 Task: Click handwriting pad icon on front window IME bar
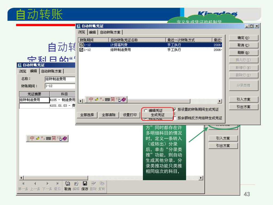(x=118, y=100)
